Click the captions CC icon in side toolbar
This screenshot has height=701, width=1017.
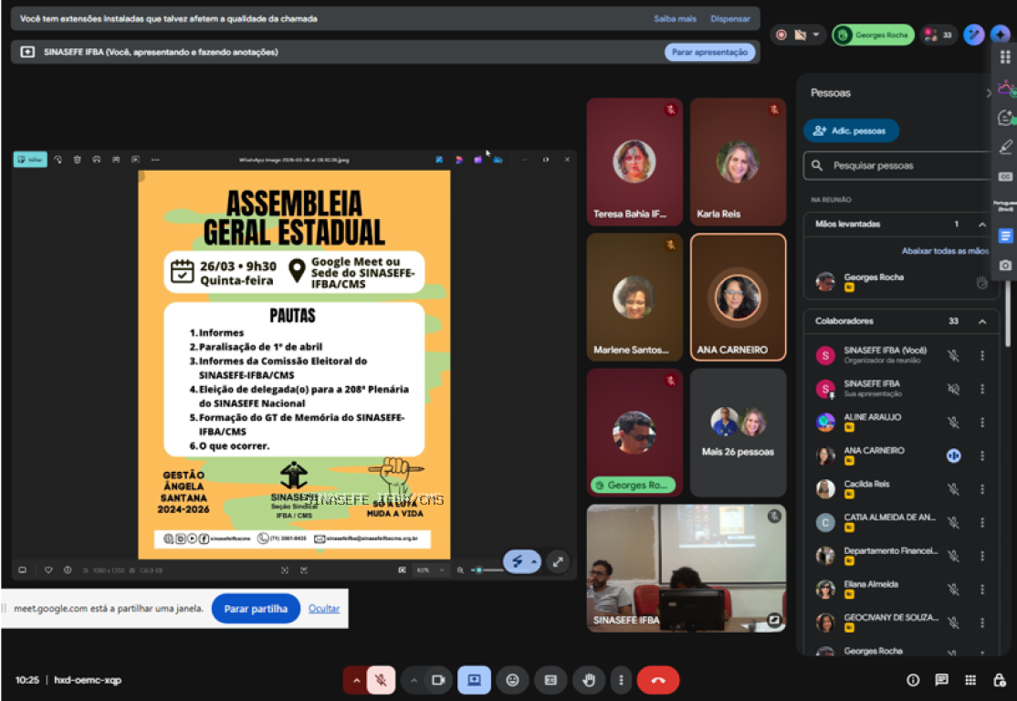pos(1005,176)
